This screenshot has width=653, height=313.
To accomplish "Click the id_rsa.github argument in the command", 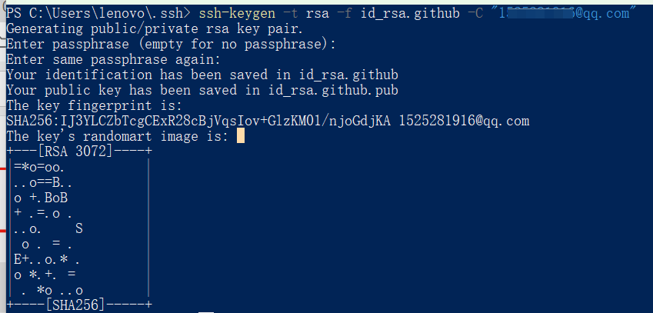I will (410, 13).
